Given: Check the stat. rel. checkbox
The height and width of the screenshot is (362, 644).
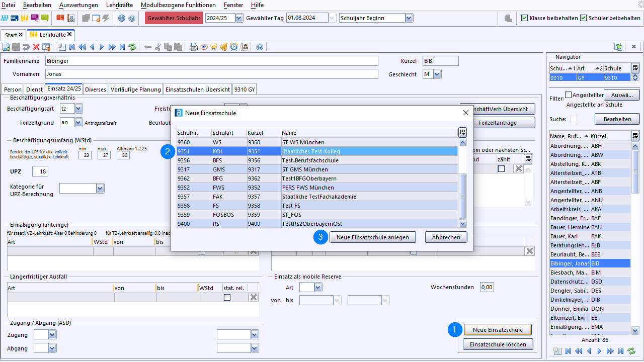Looking at the screenshot, I should click(227, 298).
